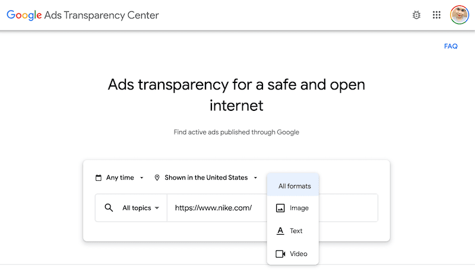Click the Image format icon
Screen dimensions: 475x275
[280, 208]
